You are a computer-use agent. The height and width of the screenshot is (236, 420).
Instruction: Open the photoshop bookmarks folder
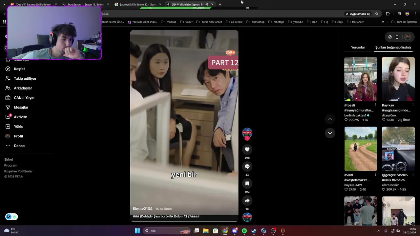[x=255, y=22]
